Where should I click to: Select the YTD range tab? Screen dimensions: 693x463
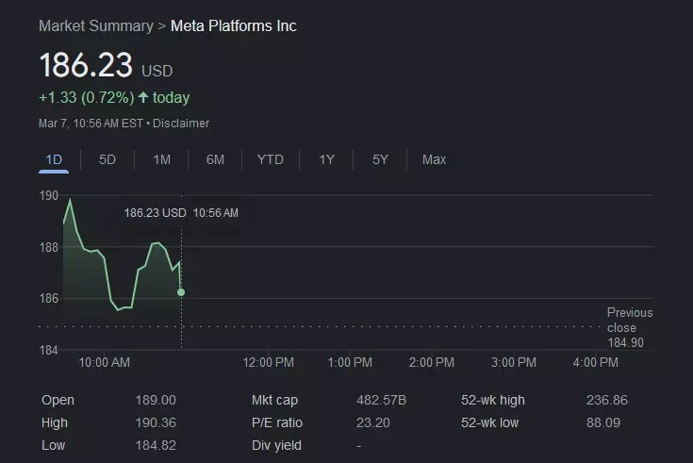[270, 159]
